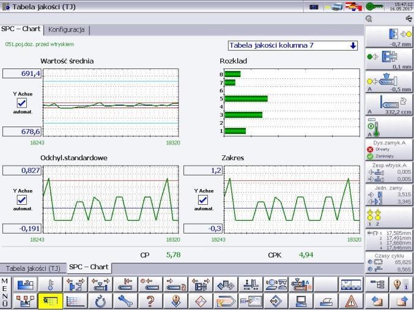Open the printer icon in bottom toolbar
This screenshot has width=414, height=310.
tap(327, 301)
